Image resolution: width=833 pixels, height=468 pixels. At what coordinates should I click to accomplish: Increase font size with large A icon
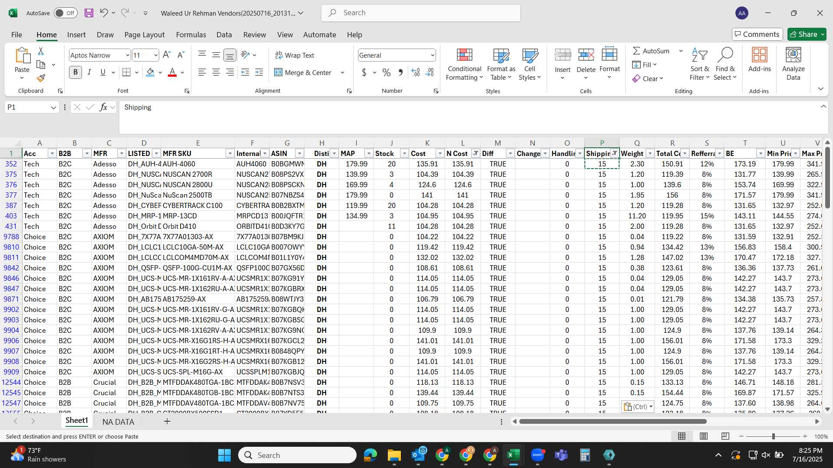coord(167,55)
